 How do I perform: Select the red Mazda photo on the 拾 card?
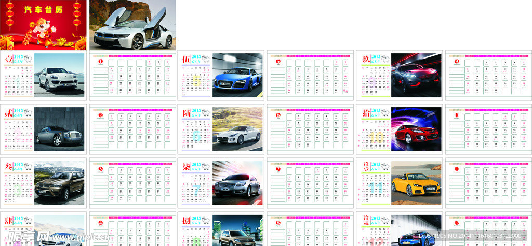point(416,129)
